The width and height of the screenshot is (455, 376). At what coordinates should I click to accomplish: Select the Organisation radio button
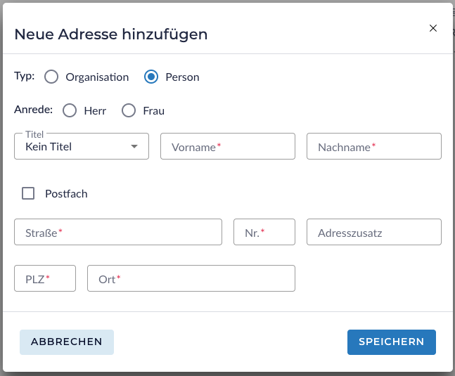pyautogui.click(x=51, y=77)
